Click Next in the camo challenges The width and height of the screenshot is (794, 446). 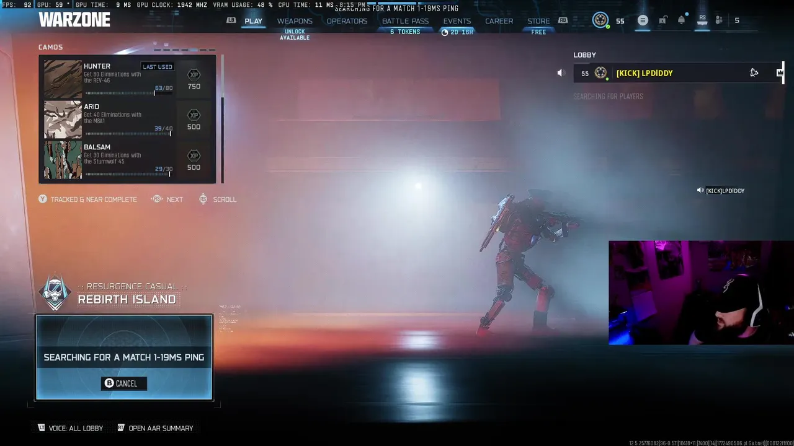(x=167, y=199)
